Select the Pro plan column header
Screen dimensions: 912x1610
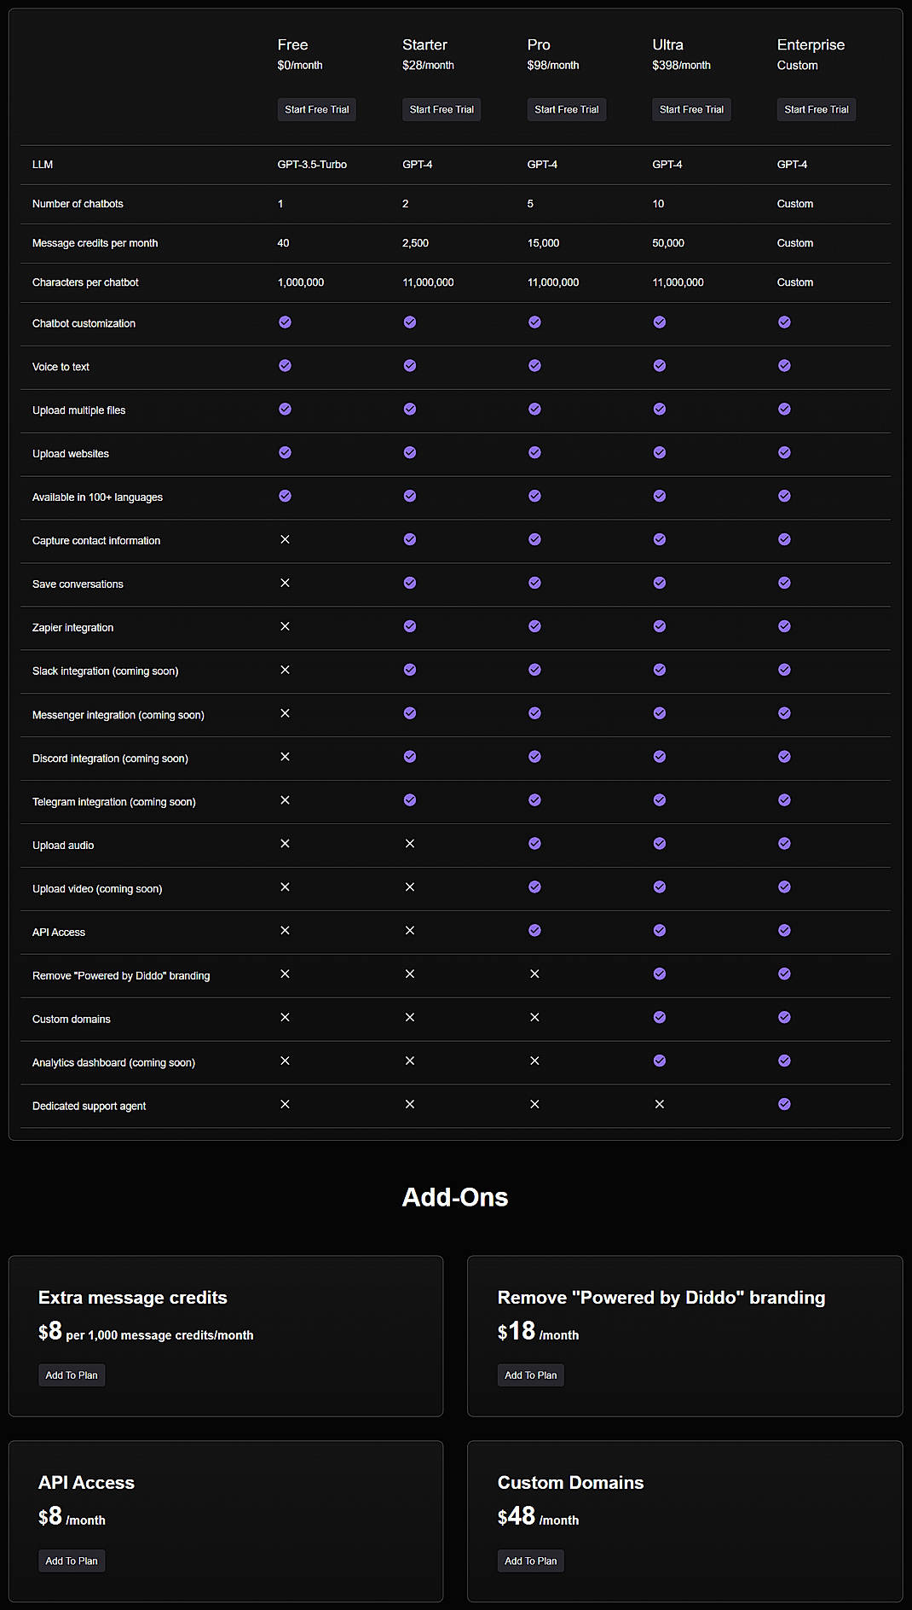(539, 44)
